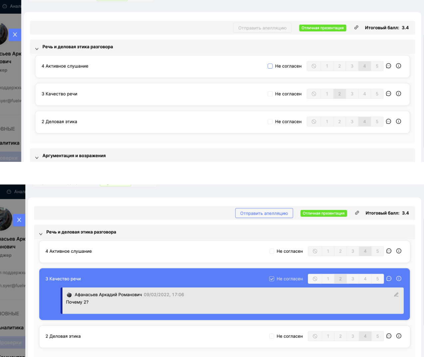Click info icon for Деловая этика, lower panel

[x=399, y=336]
